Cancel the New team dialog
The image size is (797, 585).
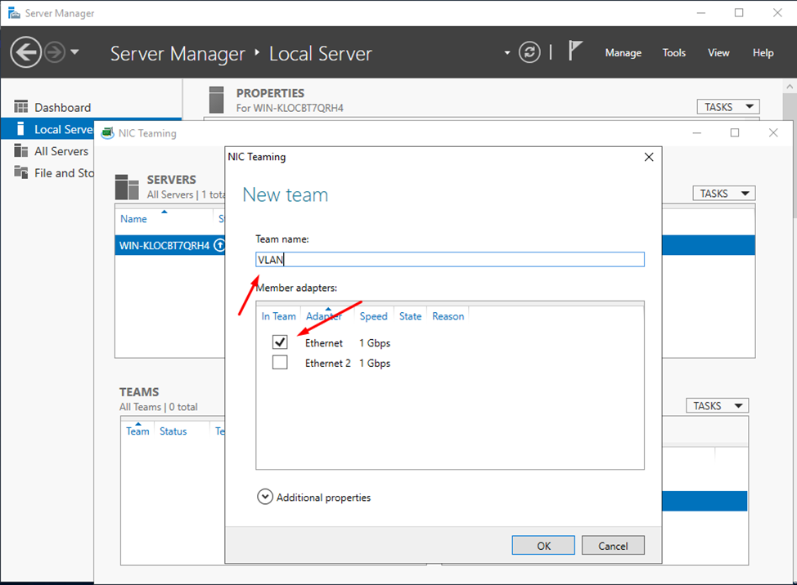[612, 545]
